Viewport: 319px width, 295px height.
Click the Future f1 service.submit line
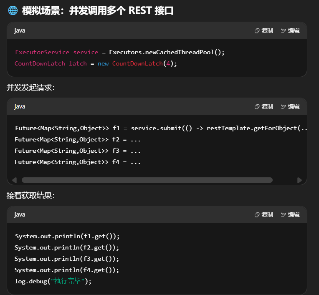pos(161,128)
